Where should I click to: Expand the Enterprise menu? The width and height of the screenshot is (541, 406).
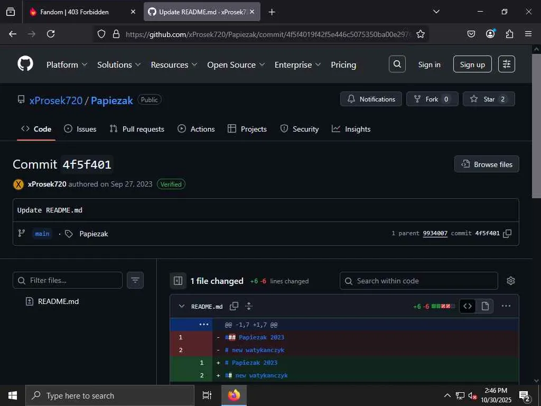[298, 64]
